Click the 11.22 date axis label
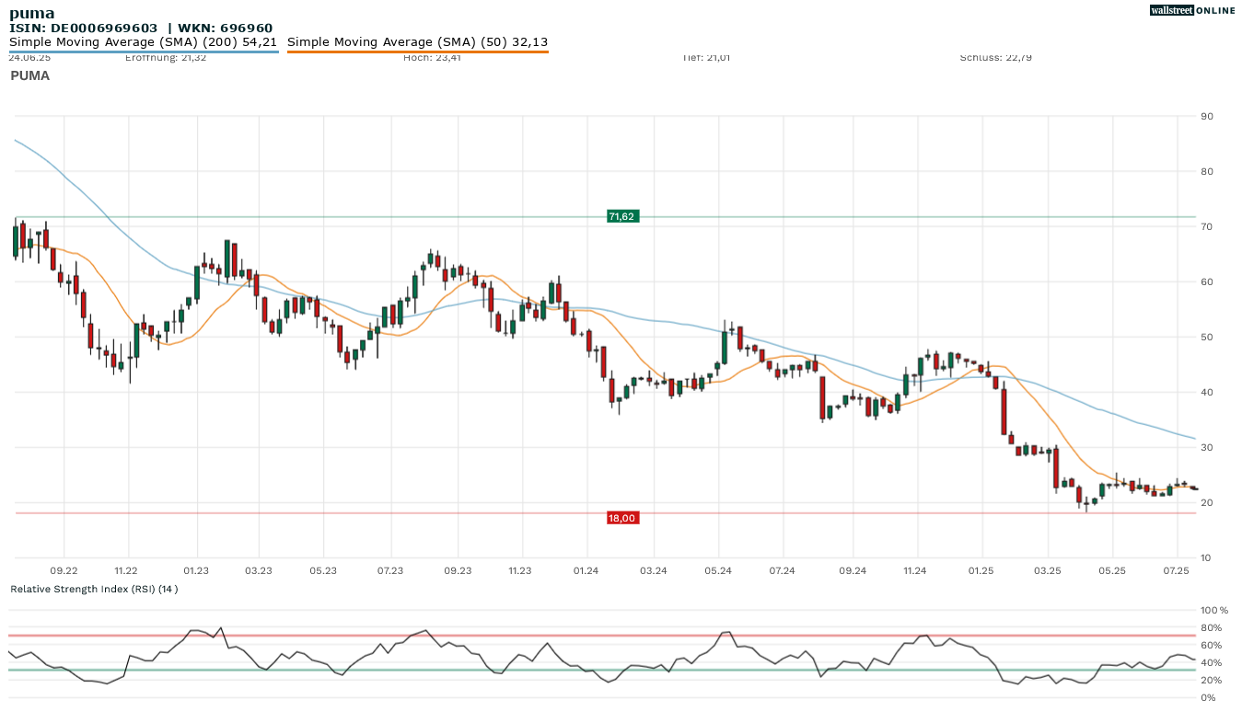The width and height of the screenshot is (1242, 723). (126, 571)
